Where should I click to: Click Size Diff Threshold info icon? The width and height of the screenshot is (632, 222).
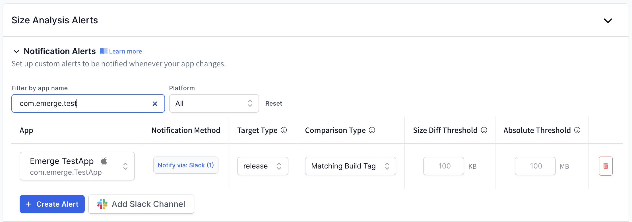click(x=484, y=130)
